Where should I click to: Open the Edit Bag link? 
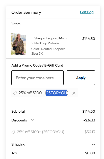pyautogui.click(x=87, y=12)
